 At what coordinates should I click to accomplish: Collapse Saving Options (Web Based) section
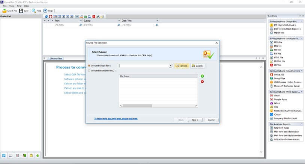(x=302, y=92)
